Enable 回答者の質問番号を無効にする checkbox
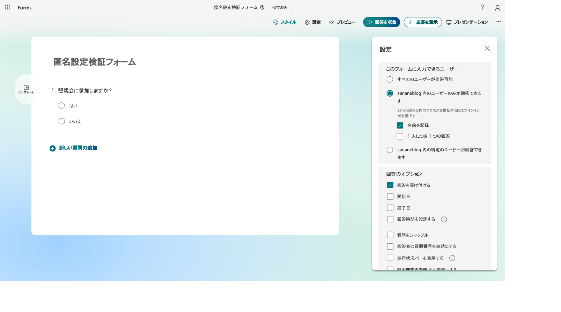The image size is (561, 312). [390, 246]
